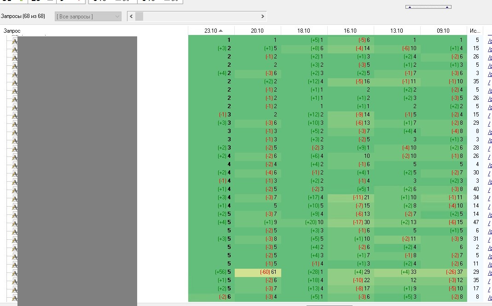Screen dimensions: 492x306
Task: Click the query icon in the "(-5) 16" row
Action: pos(14,82)
